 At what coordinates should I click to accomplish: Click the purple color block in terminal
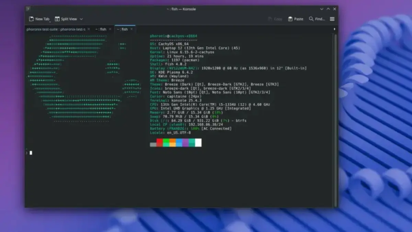click(x=185, y=143)
